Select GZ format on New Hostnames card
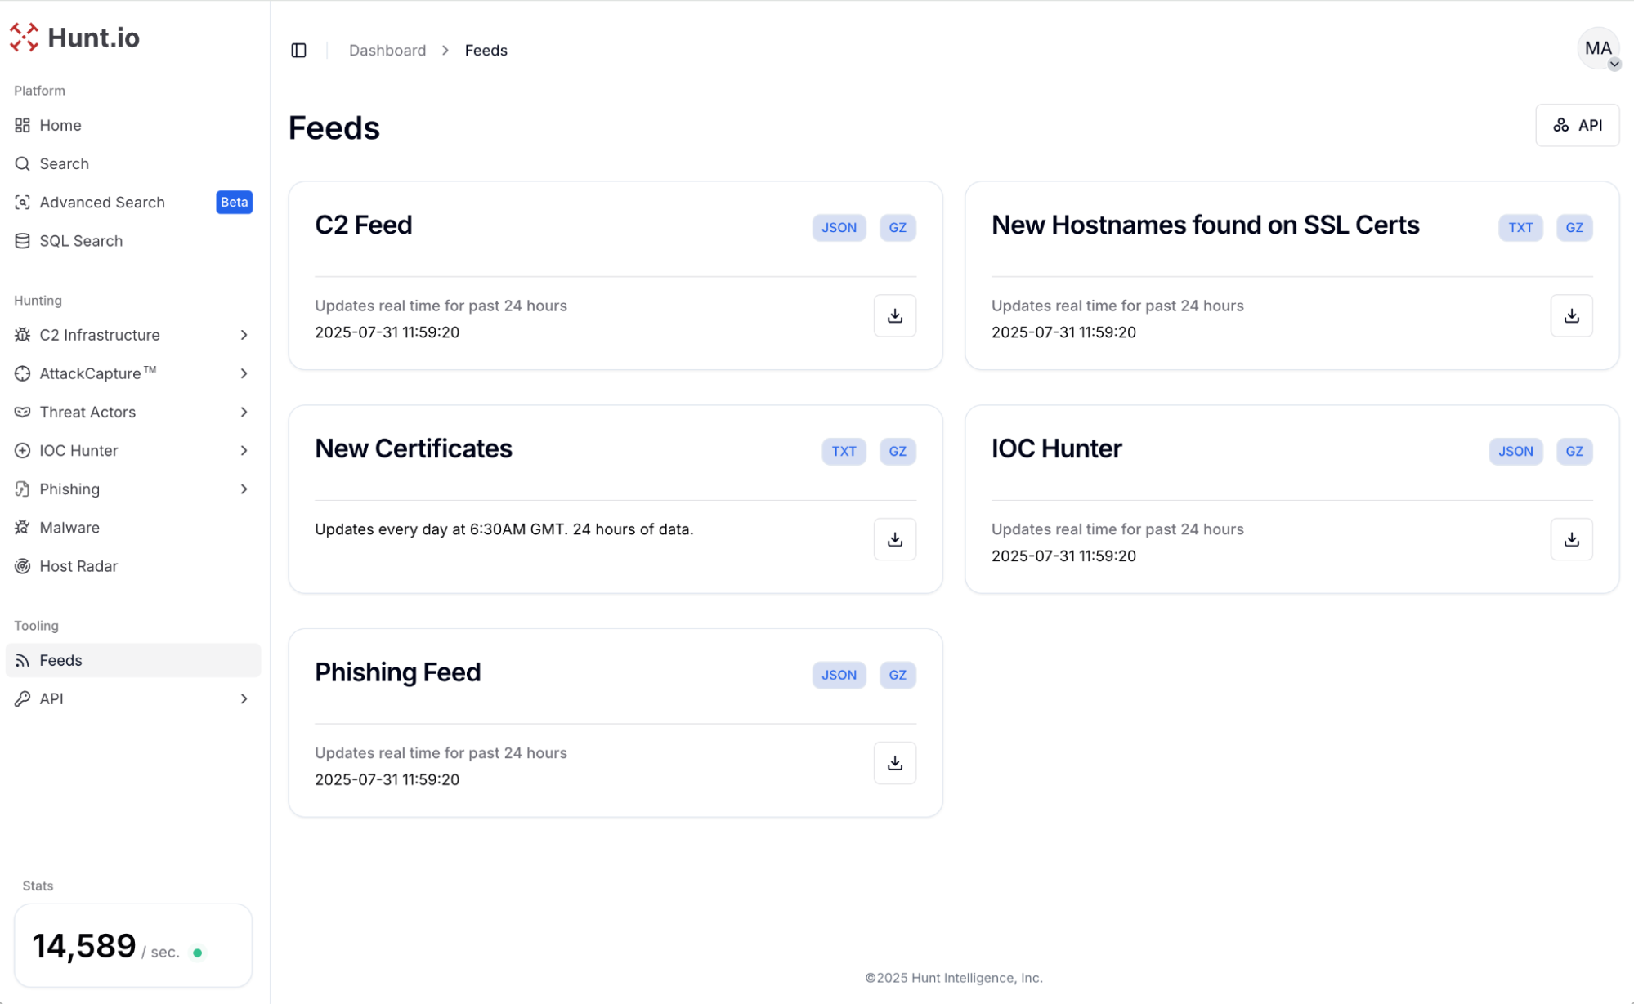Viewport: 1634px width, 1004px height. tap(1574, 228)
